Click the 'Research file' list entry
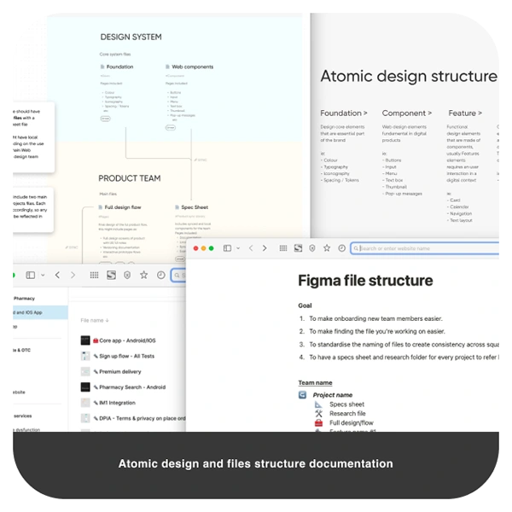The image size is (512, 512). click(347, 413)
